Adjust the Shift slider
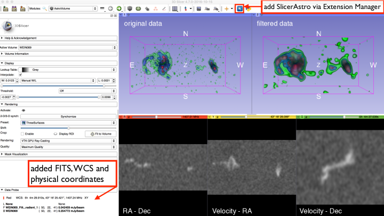 click(x=68, y=128)
